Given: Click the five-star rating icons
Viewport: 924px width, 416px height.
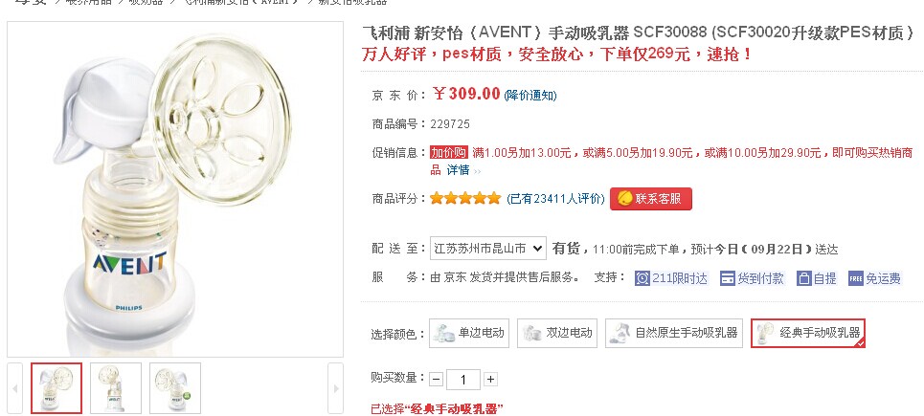Looking at the screenshot, I should 465,198.
